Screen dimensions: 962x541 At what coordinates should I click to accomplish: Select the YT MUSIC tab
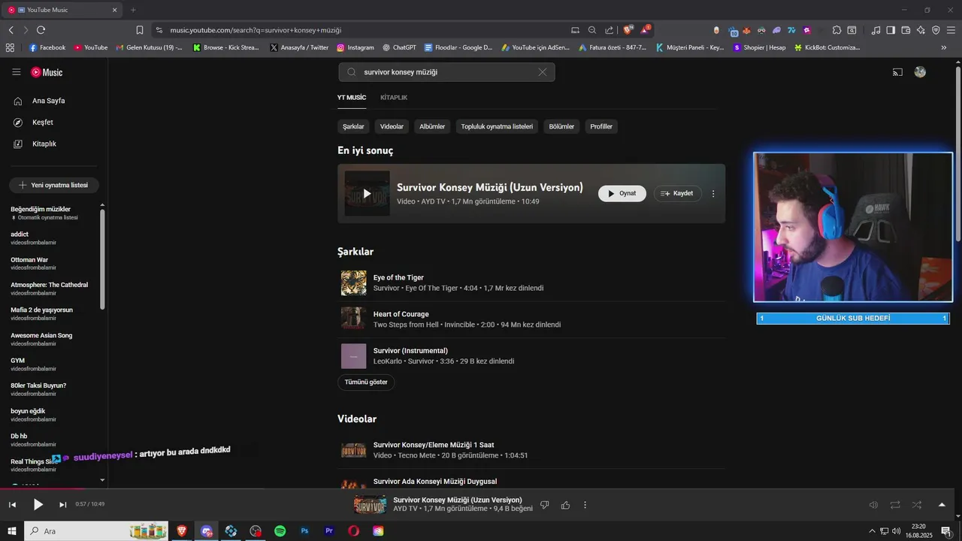point(352,98)
